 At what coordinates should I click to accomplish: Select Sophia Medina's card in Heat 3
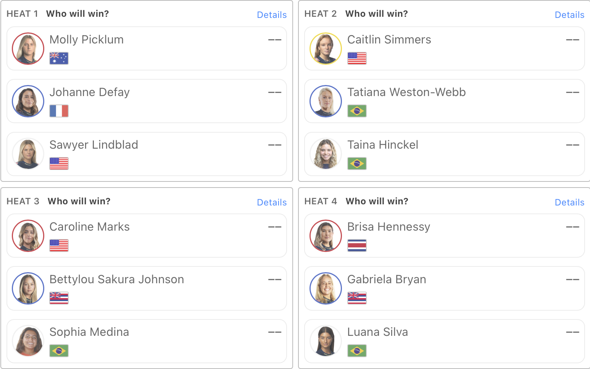(147, 341)
